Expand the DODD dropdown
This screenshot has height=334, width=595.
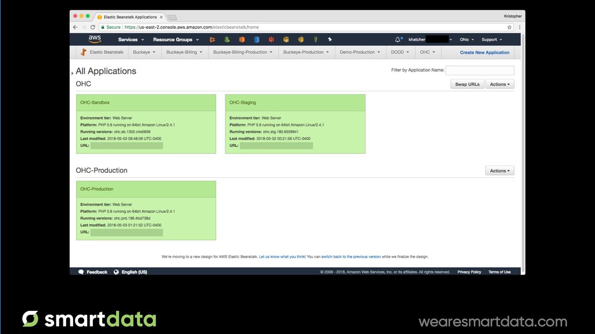point(400,52)
